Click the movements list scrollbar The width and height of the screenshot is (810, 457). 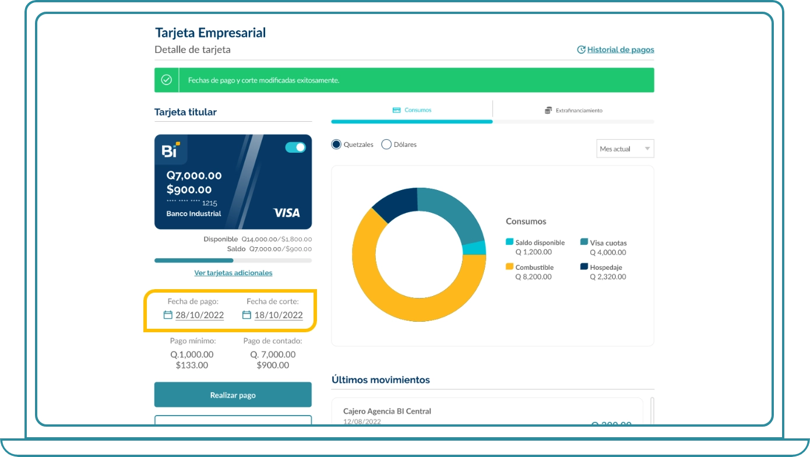click(x=652, y=411)
